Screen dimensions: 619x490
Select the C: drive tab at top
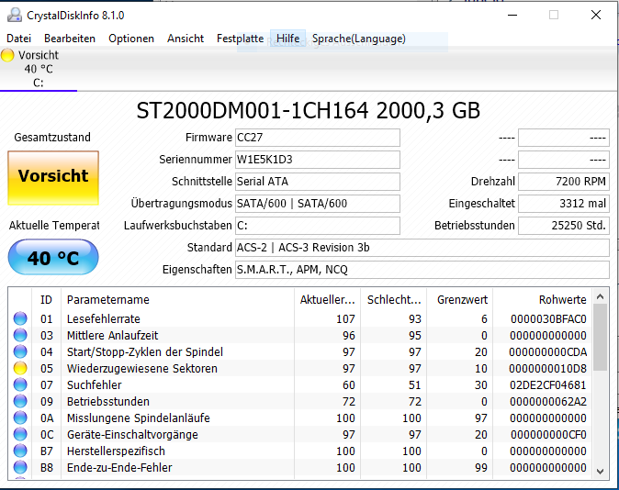39,69
